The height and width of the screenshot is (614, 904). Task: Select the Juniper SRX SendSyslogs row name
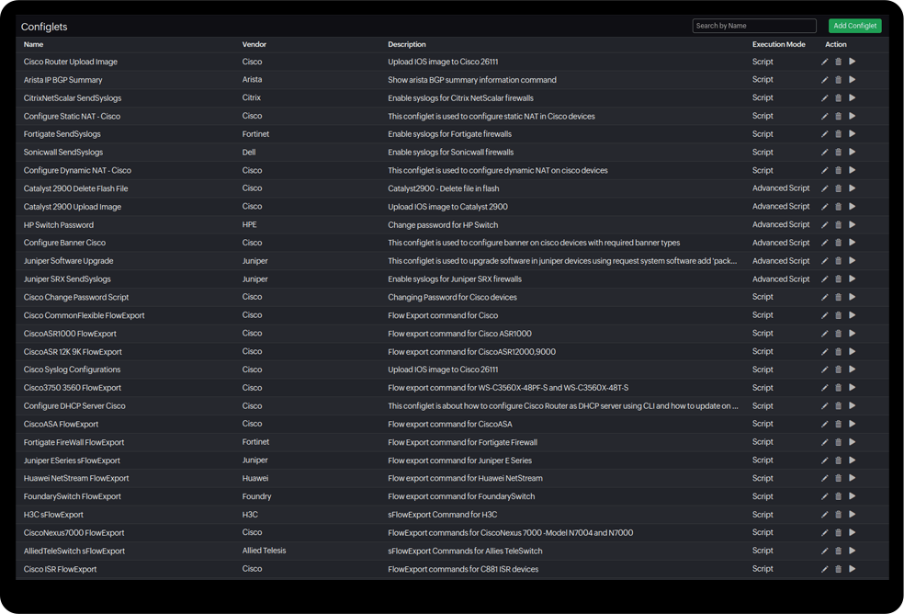[x=67, y=279]
